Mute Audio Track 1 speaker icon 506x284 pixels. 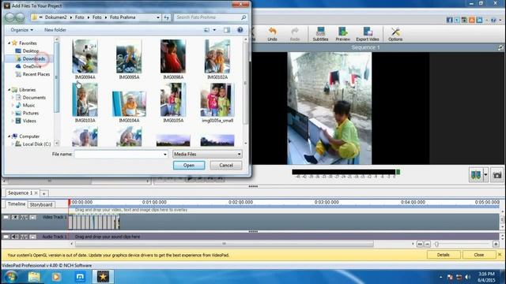point(15,237)
